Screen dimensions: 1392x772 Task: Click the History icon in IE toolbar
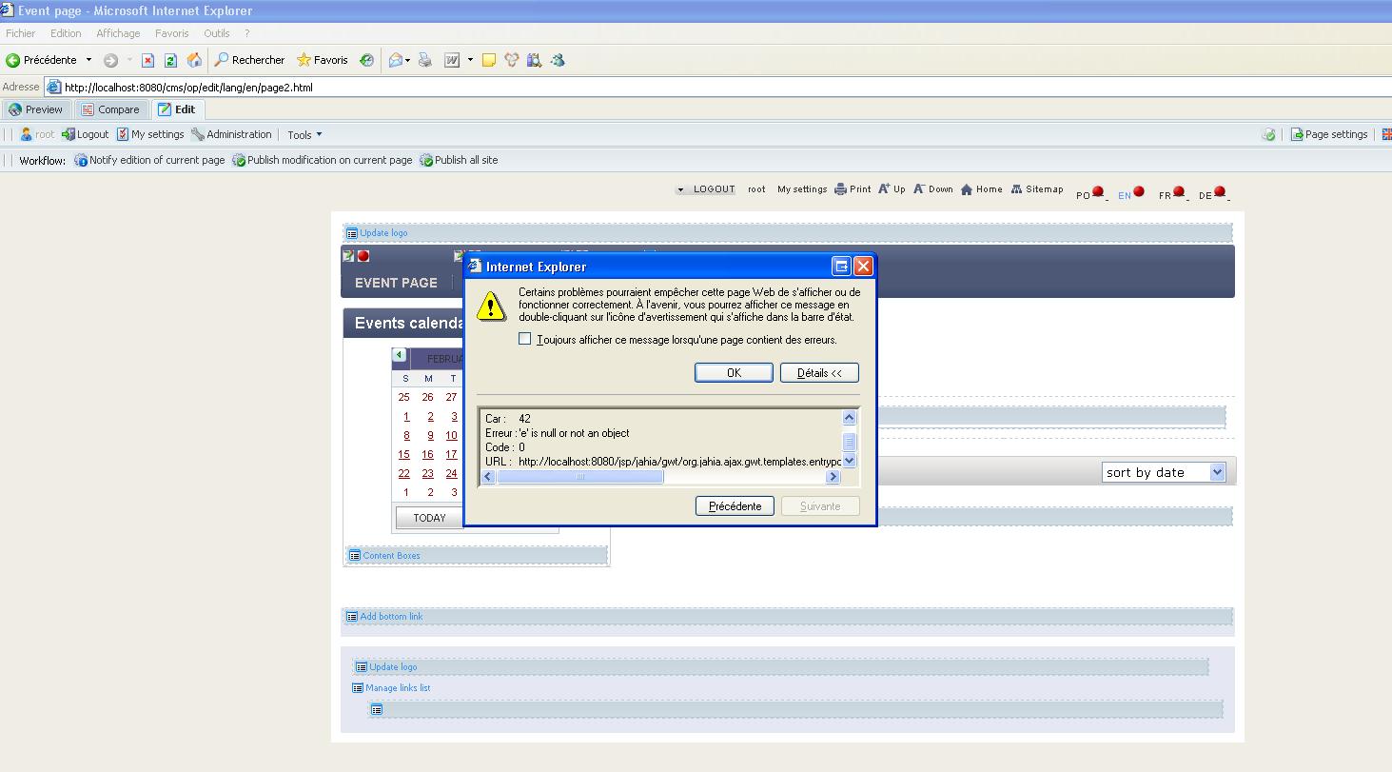[366, 60]
